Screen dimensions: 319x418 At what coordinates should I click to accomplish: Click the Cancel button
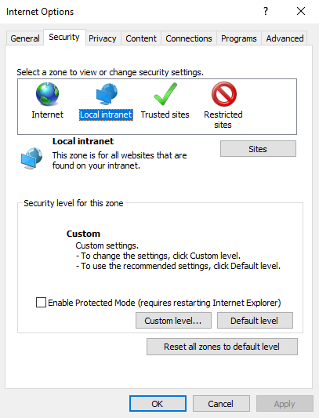221,404
